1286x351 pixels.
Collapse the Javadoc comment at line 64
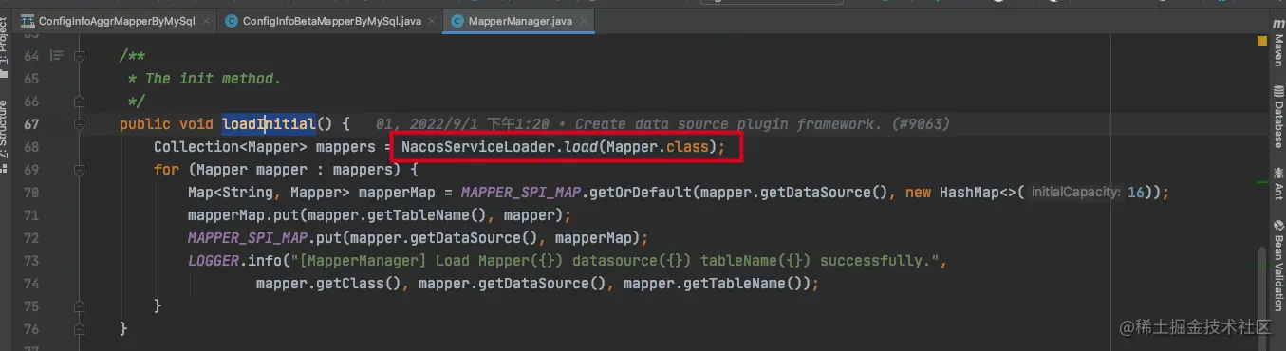[x=79, y=57]
